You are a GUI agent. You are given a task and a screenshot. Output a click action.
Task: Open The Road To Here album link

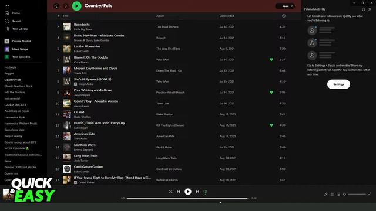pos(167,27)
